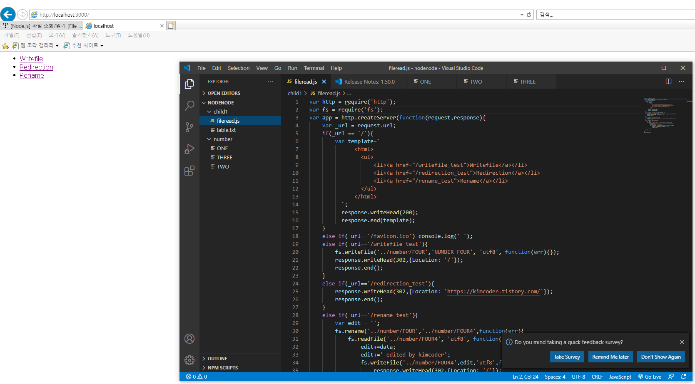Split the editor using the split icon

pyautogui.click(x=668, y=81)
